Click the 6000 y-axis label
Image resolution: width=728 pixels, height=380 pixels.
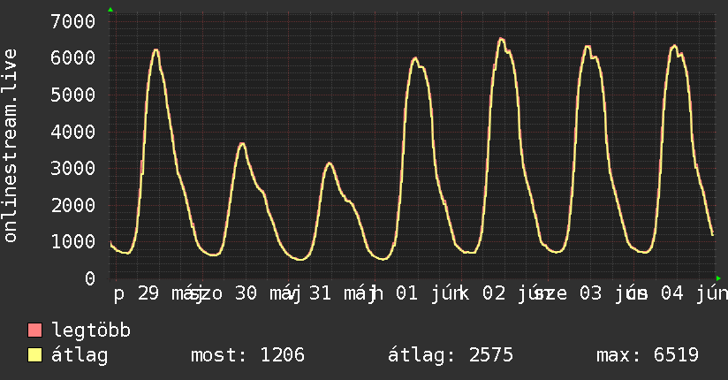pyautogui.click(x=73, y=58)
